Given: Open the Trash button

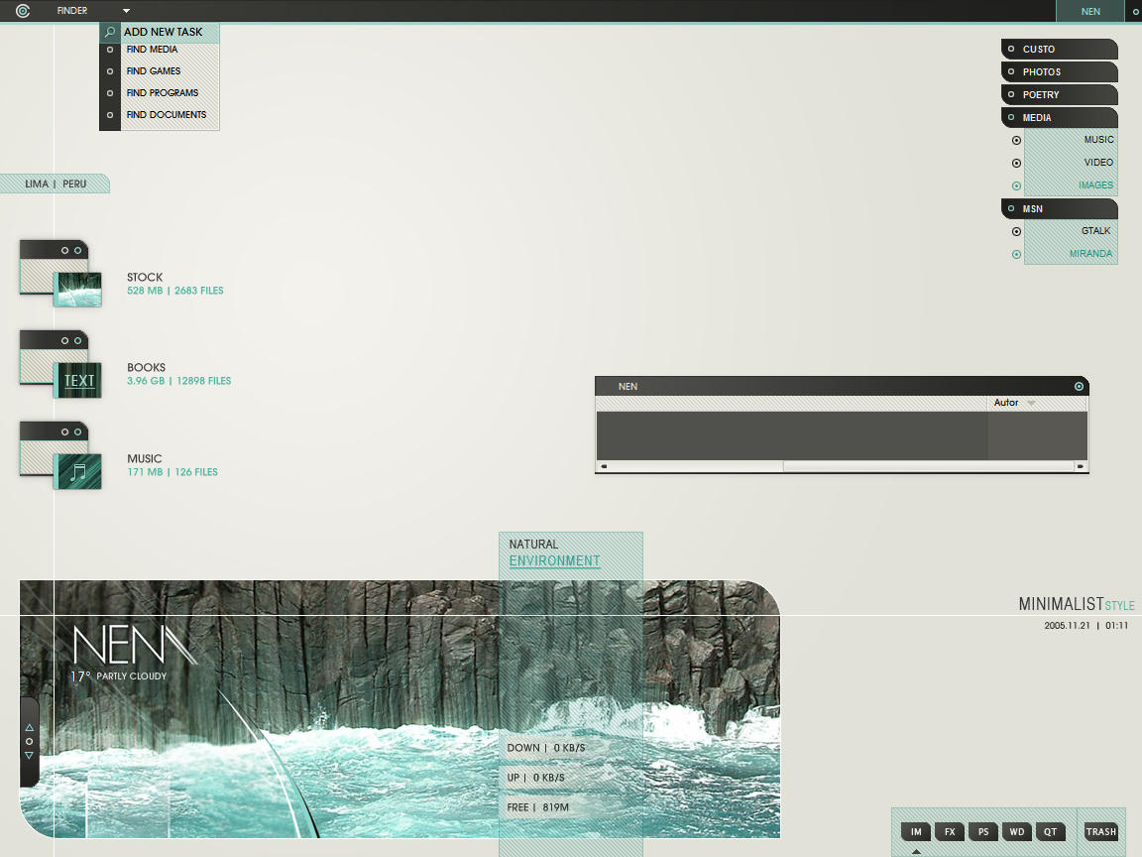Looking at the screenshot, I should pyautogui.click(x=1100, y=831).
